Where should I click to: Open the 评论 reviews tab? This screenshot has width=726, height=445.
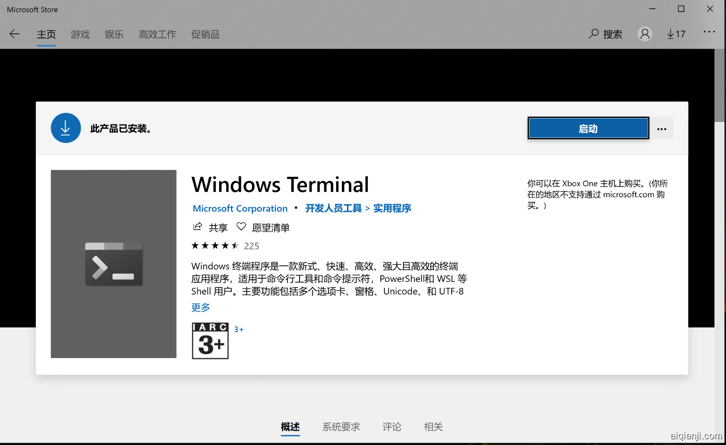(391, 427)
